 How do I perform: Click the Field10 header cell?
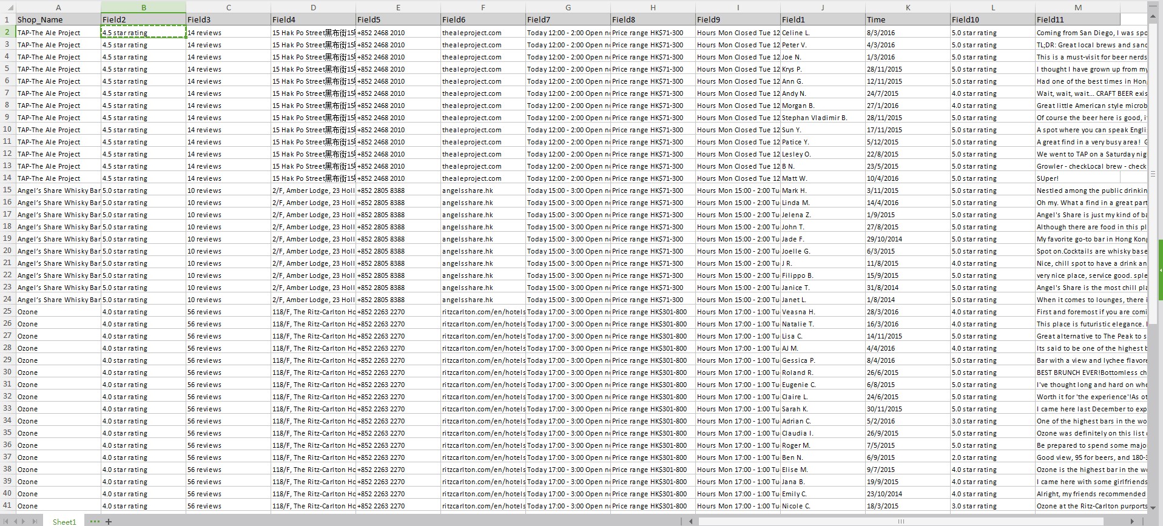(x=993, y=19)
